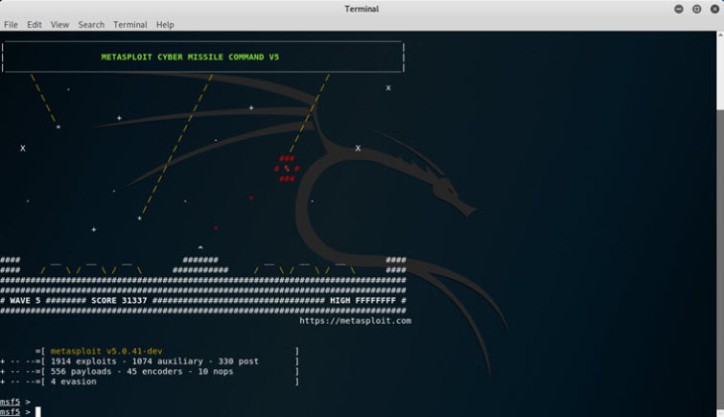Click the last msf5 prompt with cursor
724x417 pixels.
click(20, 411)
